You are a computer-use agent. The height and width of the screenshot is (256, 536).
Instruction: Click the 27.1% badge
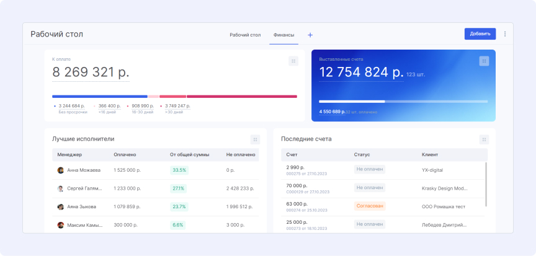[x=179, y=188]
